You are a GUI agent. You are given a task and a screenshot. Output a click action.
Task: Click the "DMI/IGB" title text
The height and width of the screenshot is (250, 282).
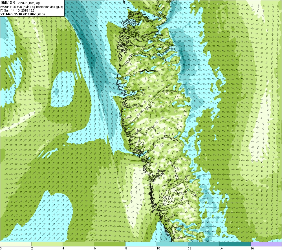tap(8, 3)
